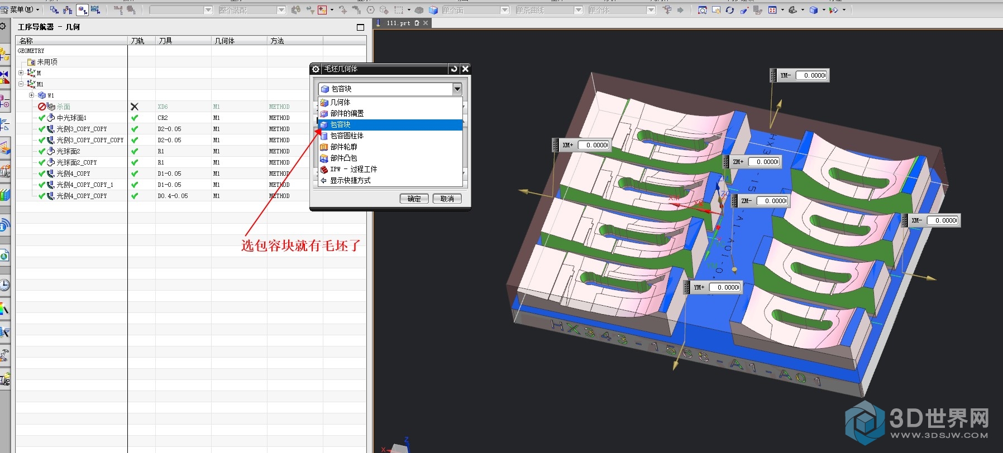Image resolution: width=1003 pixels, height=453 pixels.
Task: Open the books library sidebar icon
Action: click(4, 195)
